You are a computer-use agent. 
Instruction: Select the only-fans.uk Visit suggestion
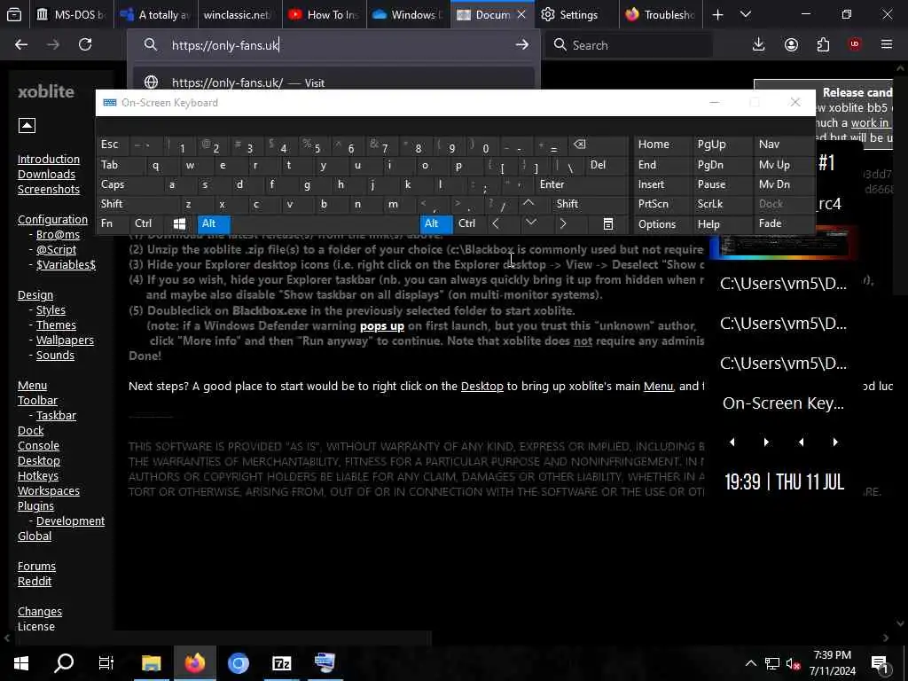click(333, 82)
